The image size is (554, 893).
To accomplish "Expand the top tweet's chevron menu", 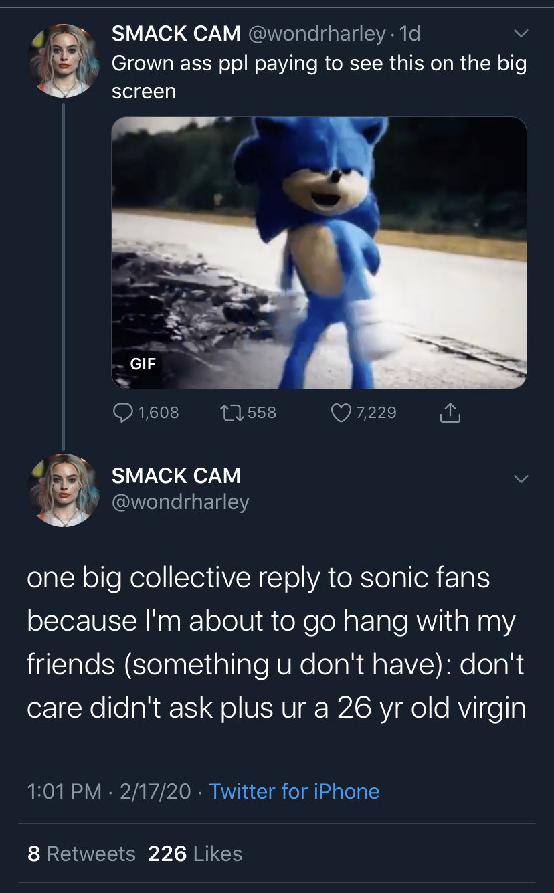I will click(x=521, y=33).
